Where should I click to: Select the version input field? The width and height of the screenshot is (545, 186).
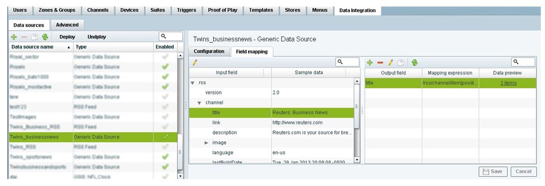[x=213, y=93]
